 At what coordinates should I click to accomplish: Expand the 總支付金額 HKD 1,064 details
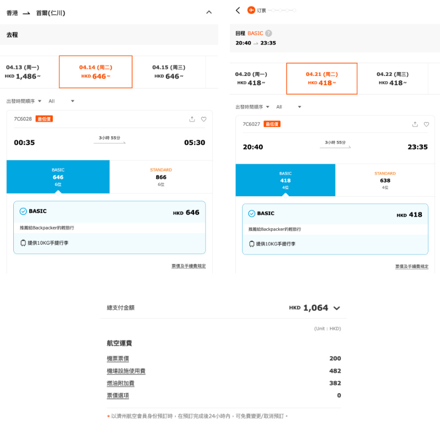tap(337, 308)
